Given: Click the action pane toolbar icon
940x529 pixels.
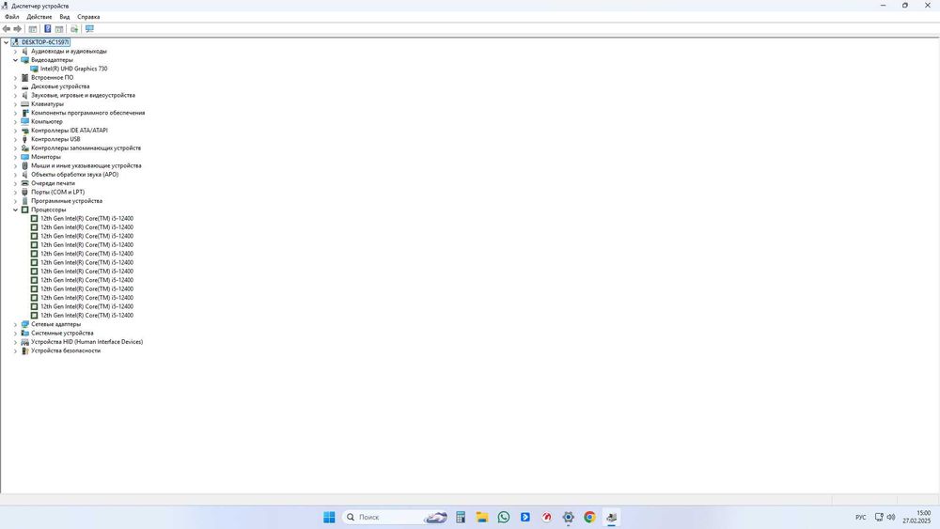Looking at the screenshot, I should (59, 29).
